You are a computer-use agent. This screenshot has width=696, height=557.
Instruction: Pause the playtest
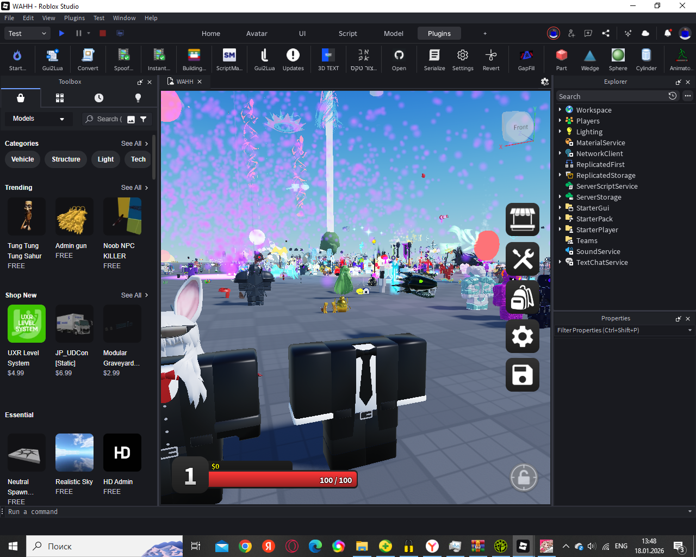(79, 33)
